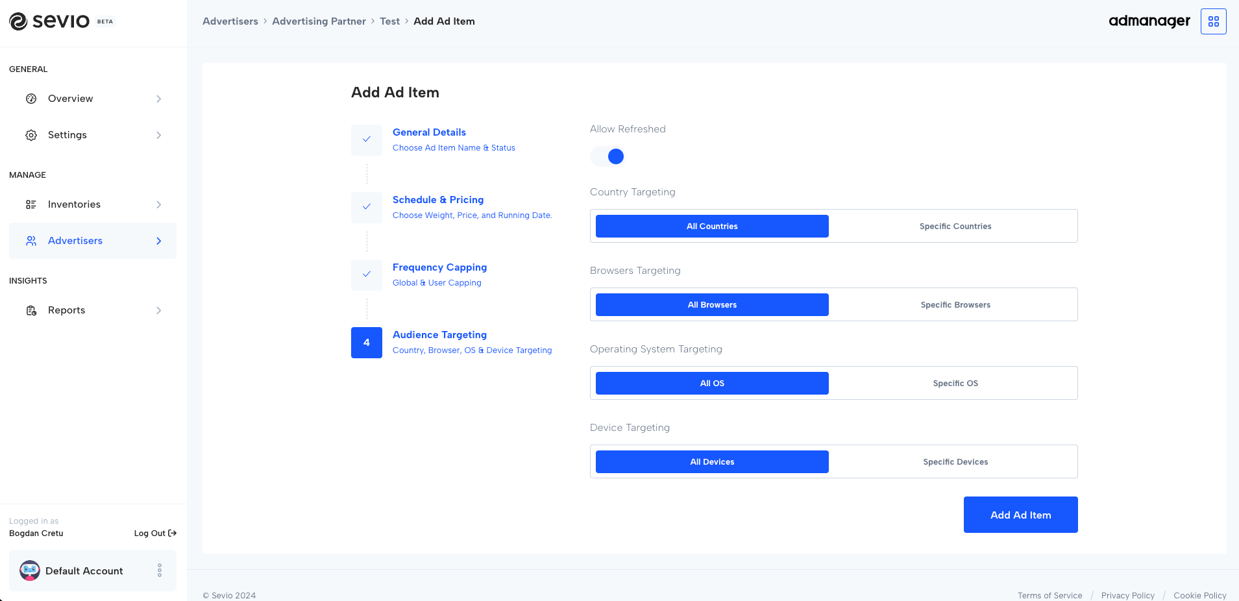Image resolution: width=1239 pixels, height=601 pixels.
Task: Click the Reports icon in sidebar
Action: (31, 310)
